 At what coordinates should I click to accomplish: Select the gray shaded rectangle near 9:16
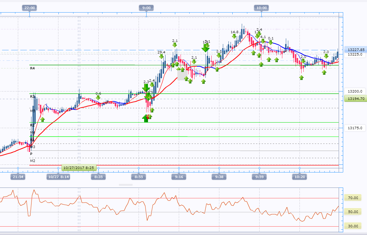pyautogui.click(x=182, y=75)
